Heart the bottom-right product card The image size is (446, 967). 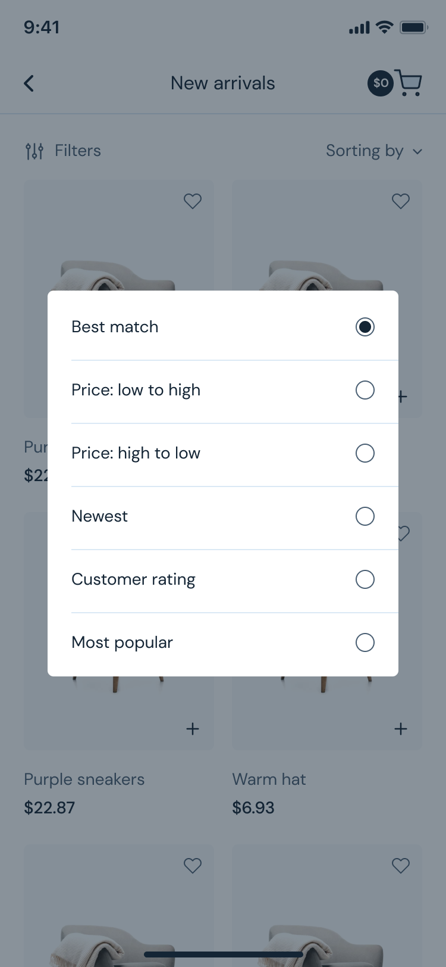[400, 865]
